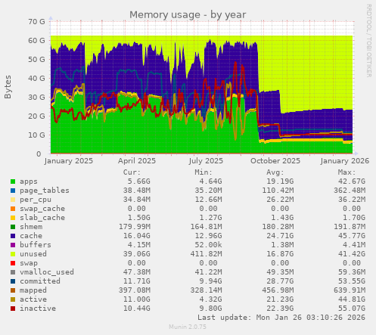Click the unused lime legend swatch
Image resolution: width=376 pixels, height=335 pixels.
(x=13, y=254)
